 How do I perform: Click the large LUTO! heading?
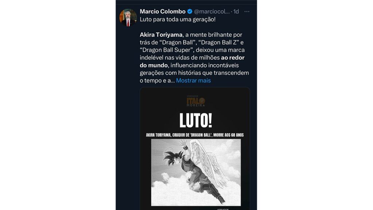pos(196,120)
